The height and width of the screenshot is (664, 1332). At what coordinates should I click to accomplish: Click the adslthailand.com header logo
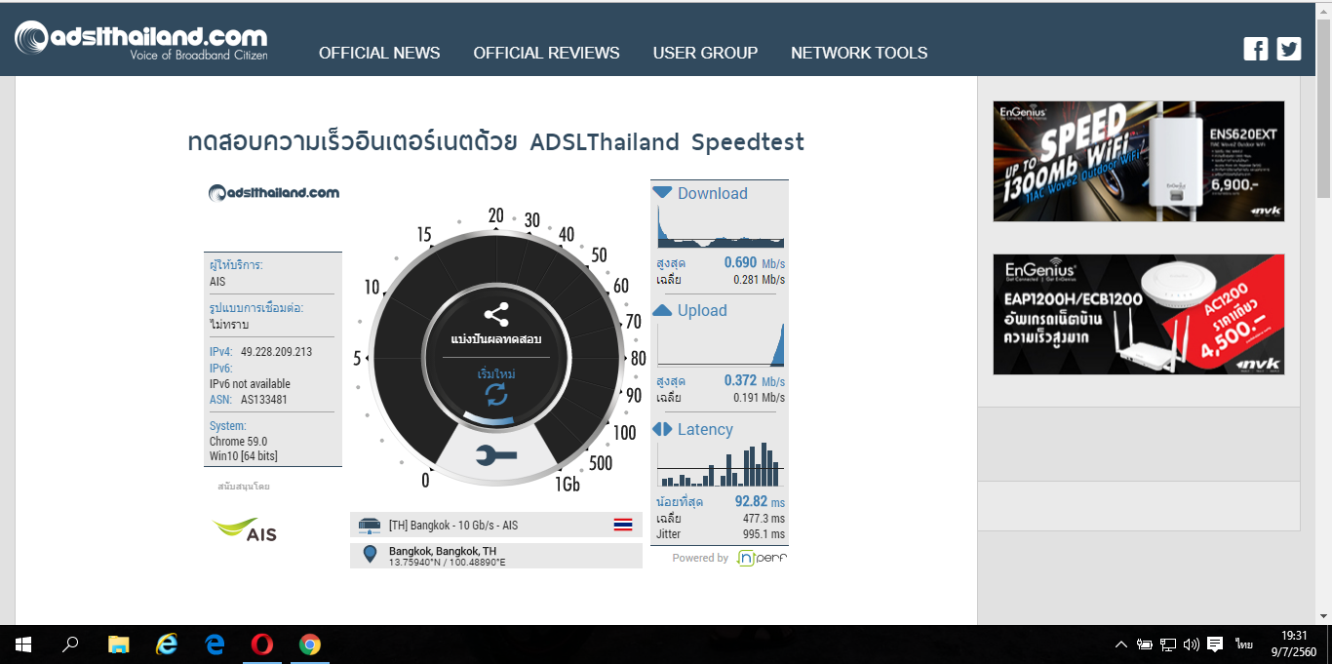(140, 40)
